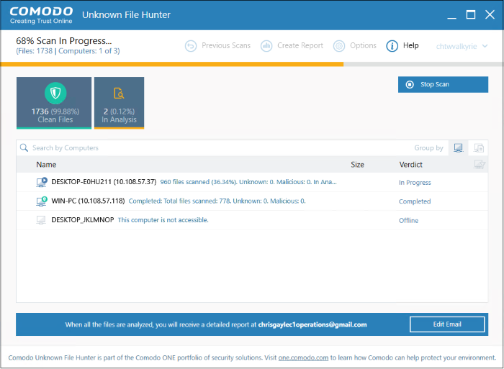Click the Options gear icon
Screen dimensions: 504x369
click(339, 46)
